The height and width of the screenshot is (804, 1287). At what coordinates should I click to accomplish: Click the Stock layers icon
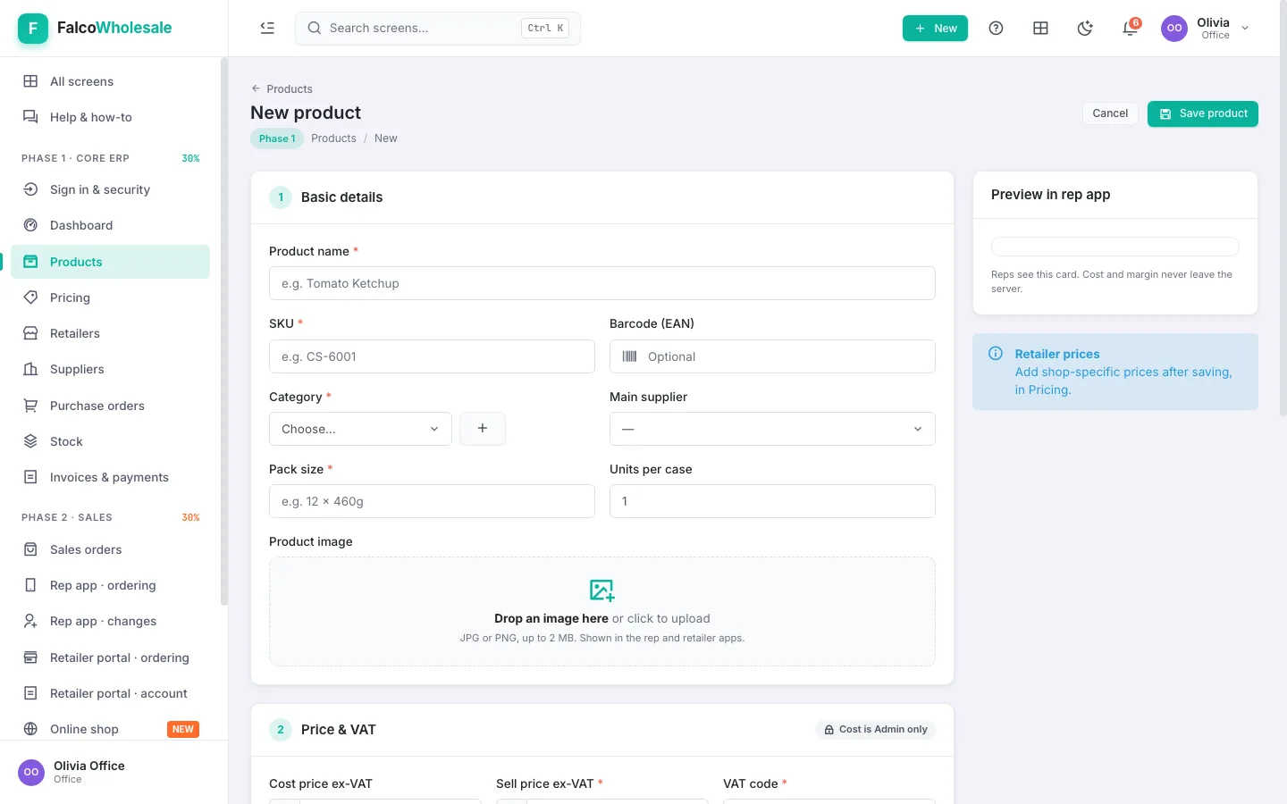[30, 441]
